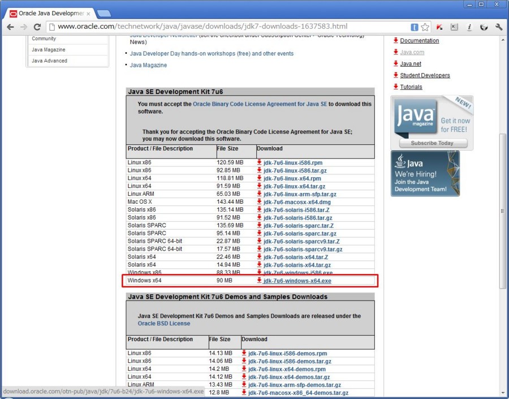The height and width of the screenshot is (399, 509).
Task: Open Java Developer Day hands-on workshops link
Action: pyautogui.click(x=212, y=54)
